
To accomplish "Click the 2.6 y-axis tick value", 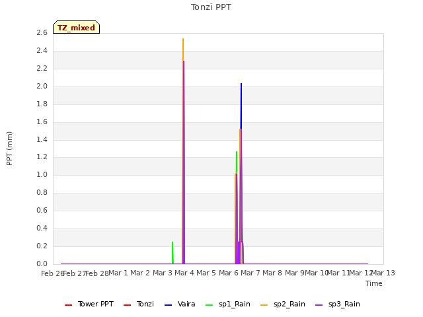I will [42, 33].
